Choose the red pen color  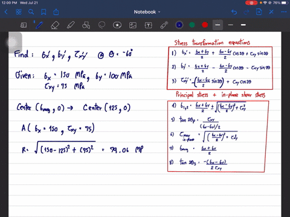205,25
